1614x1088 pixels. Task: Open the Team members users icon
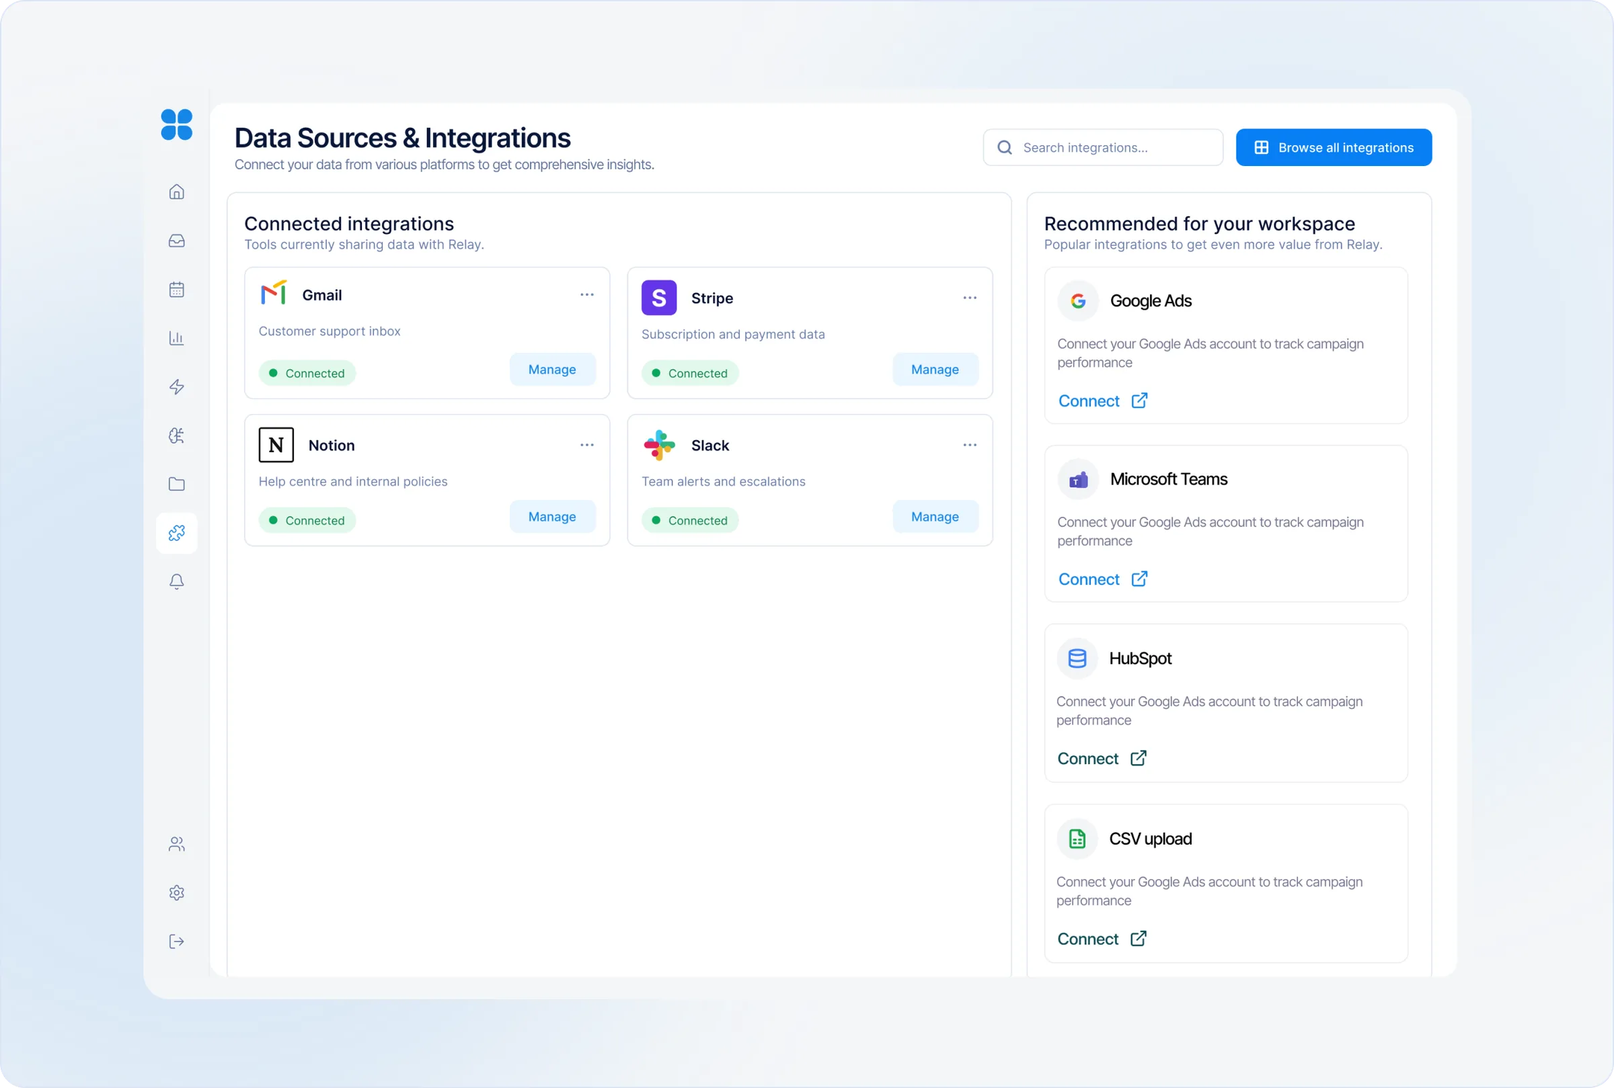point(176,844)
